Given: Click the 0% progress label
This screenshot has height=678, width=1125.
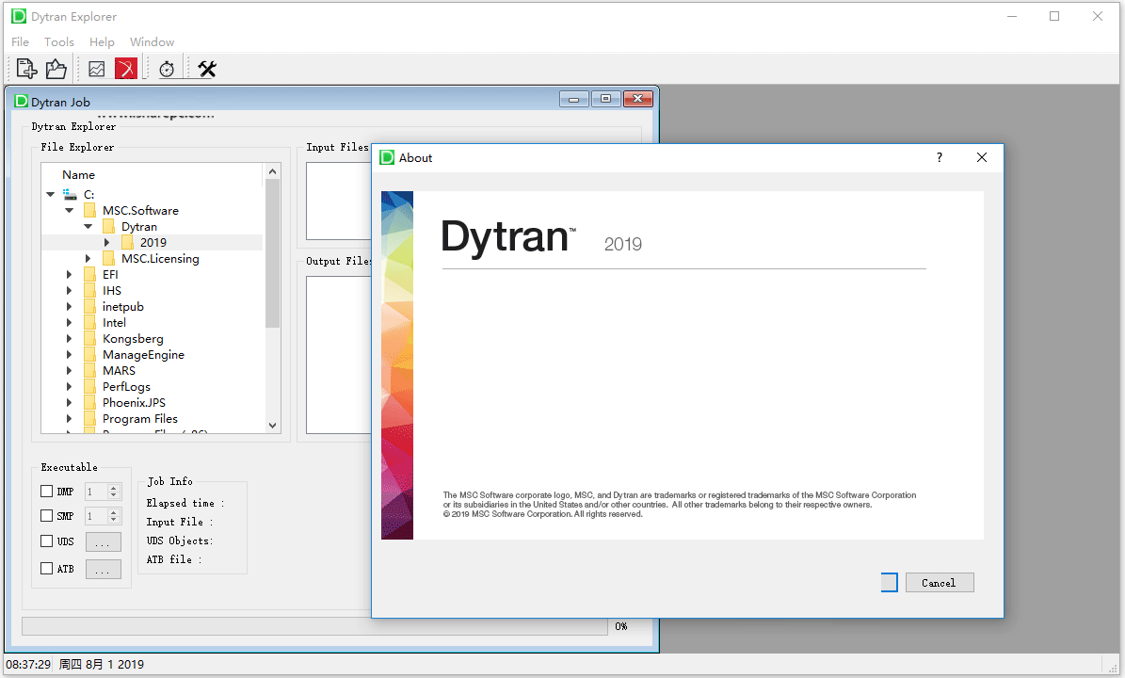Looking at the screenshot, I should point(621,626).
